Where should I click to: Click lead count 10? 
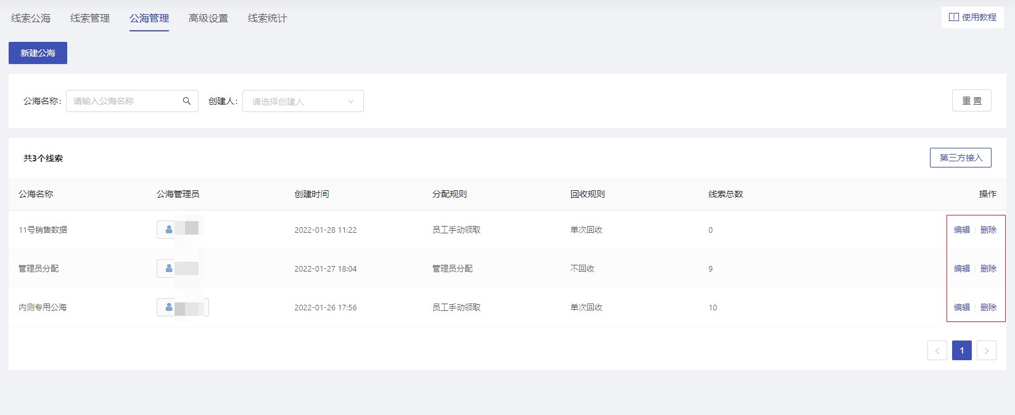coord(713,307)
